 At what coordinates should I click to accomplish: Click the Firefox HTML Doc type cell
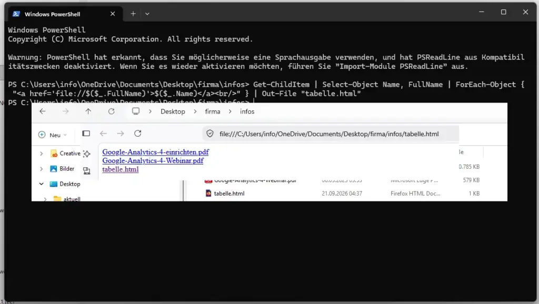click(415, 194)
